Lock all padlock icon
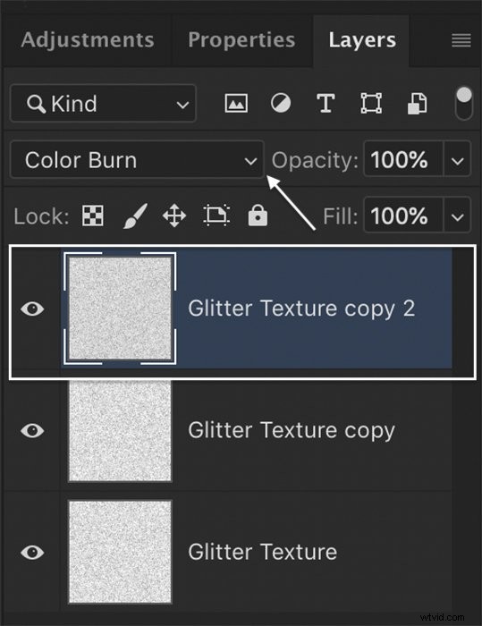This screenshot has height=626, width=482. [x=258, y=216]
